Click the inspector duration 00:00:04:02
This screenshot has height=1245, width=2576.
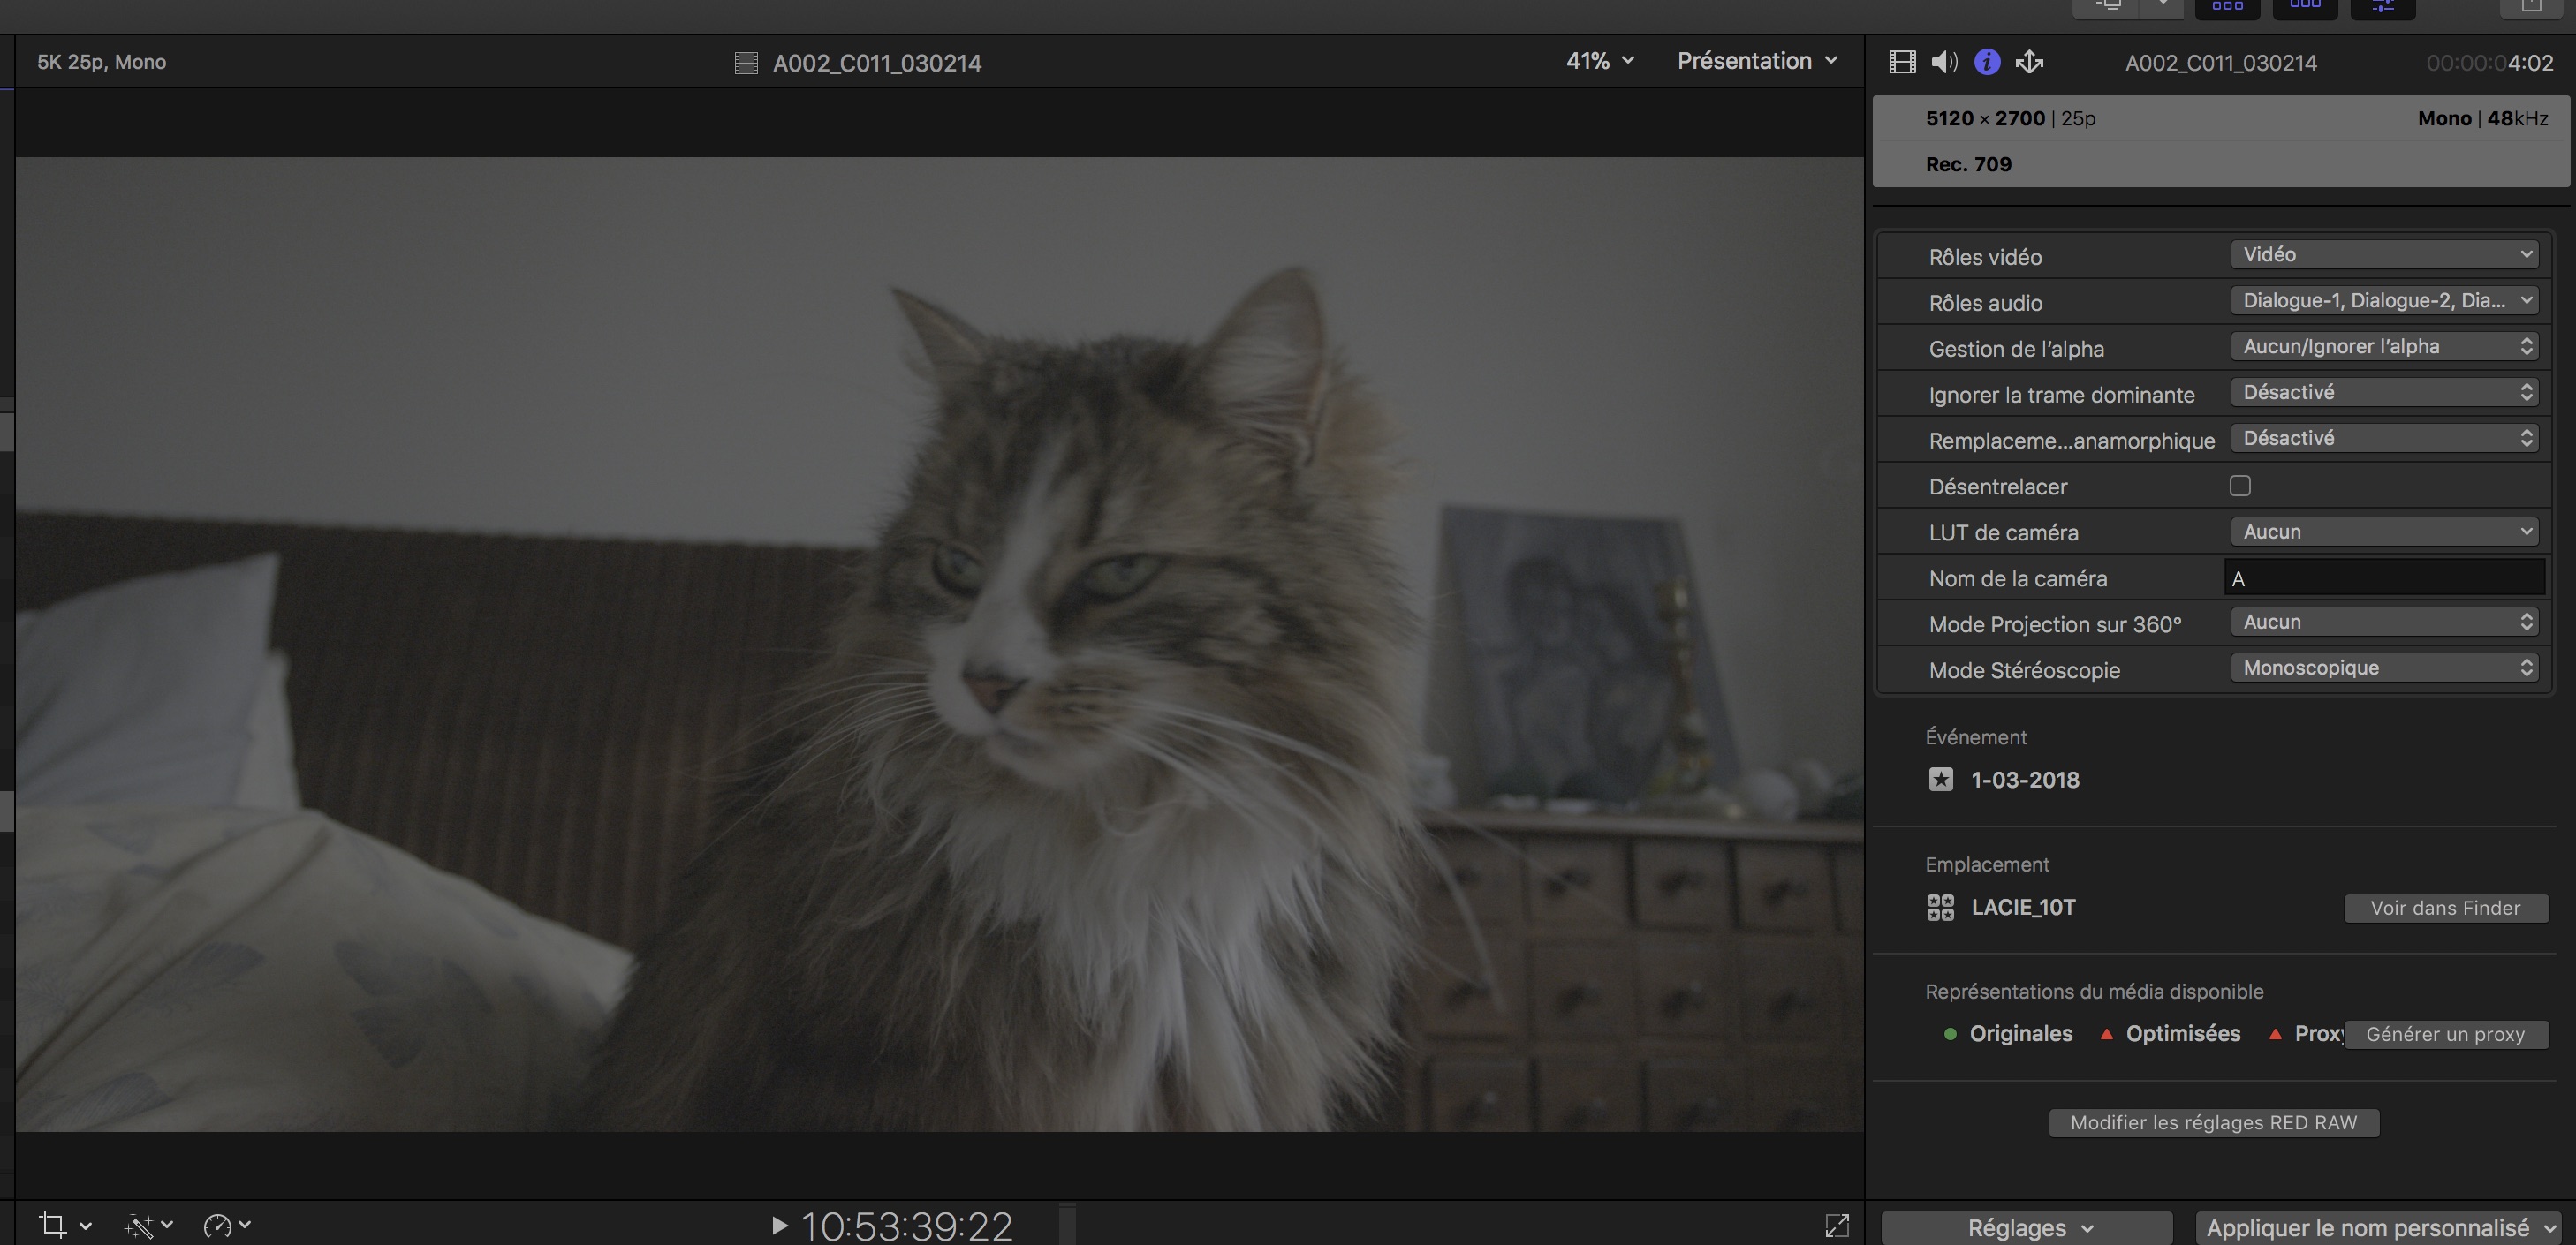point(2489,63)
